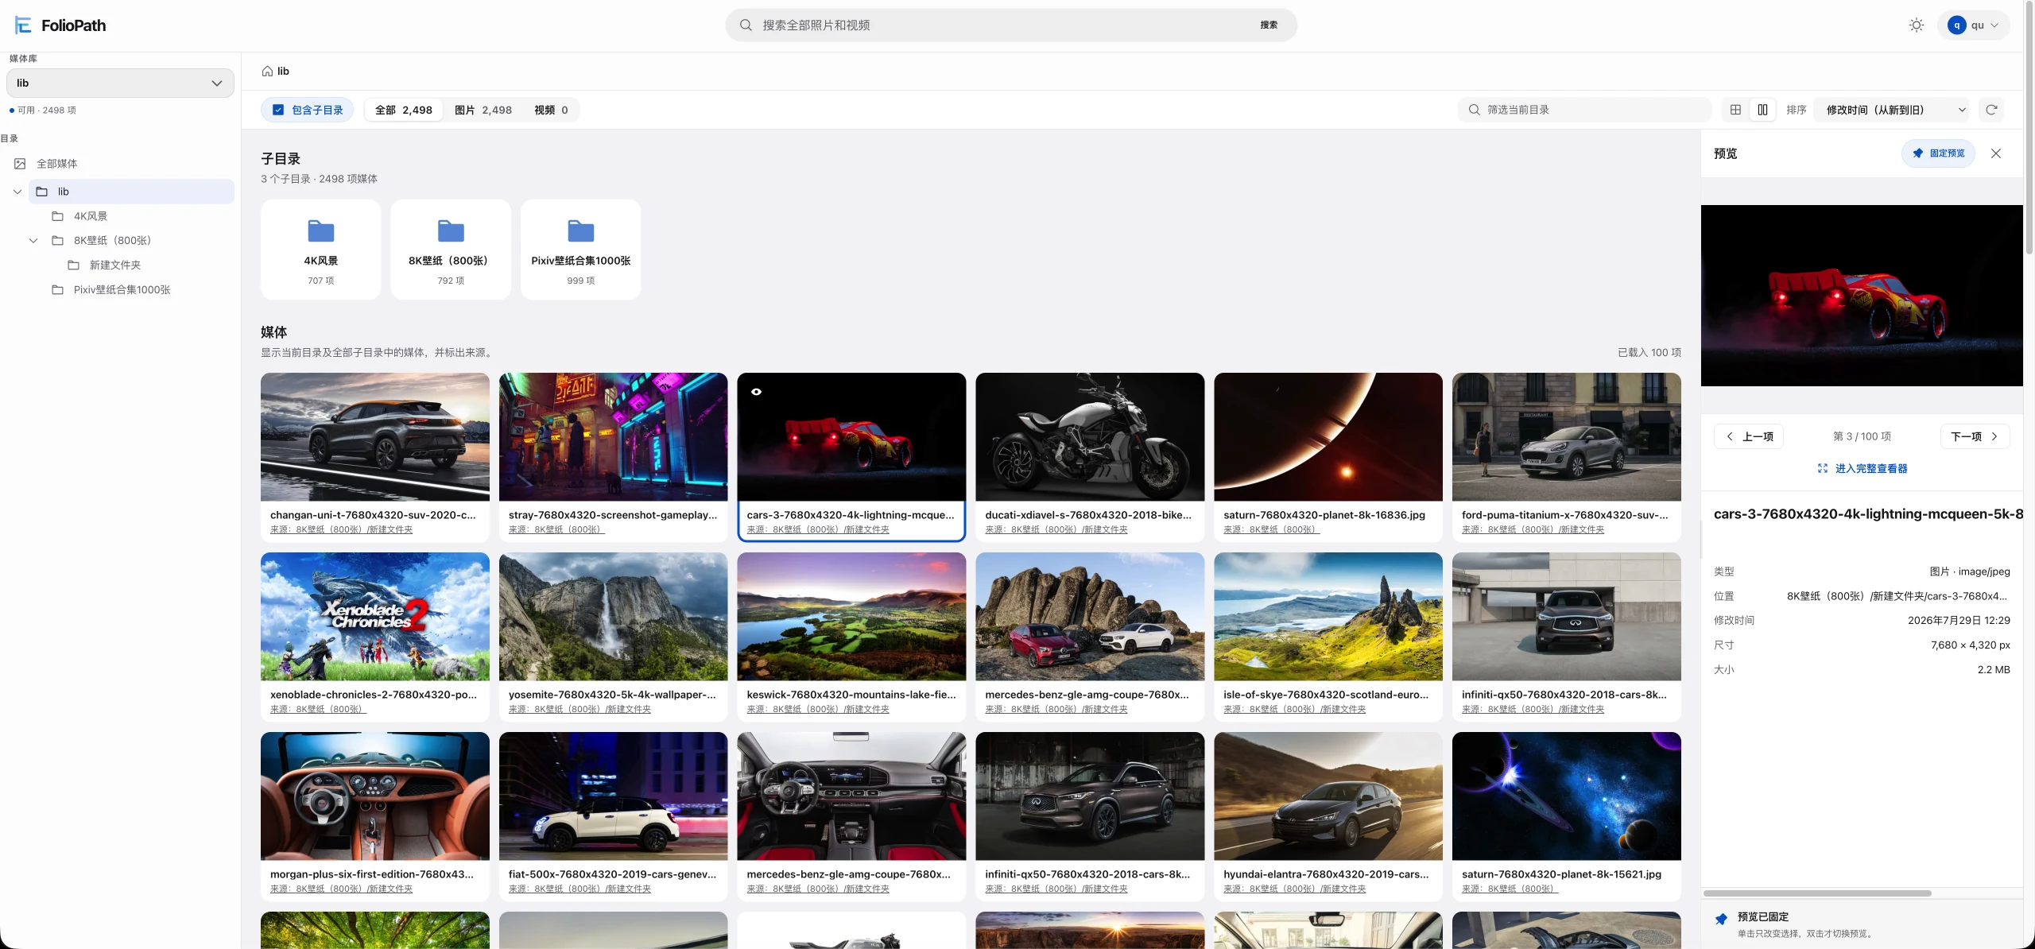Select the stray screenshot gameplay thumbnail
The image size is (2035, 949).
(613, 437)
